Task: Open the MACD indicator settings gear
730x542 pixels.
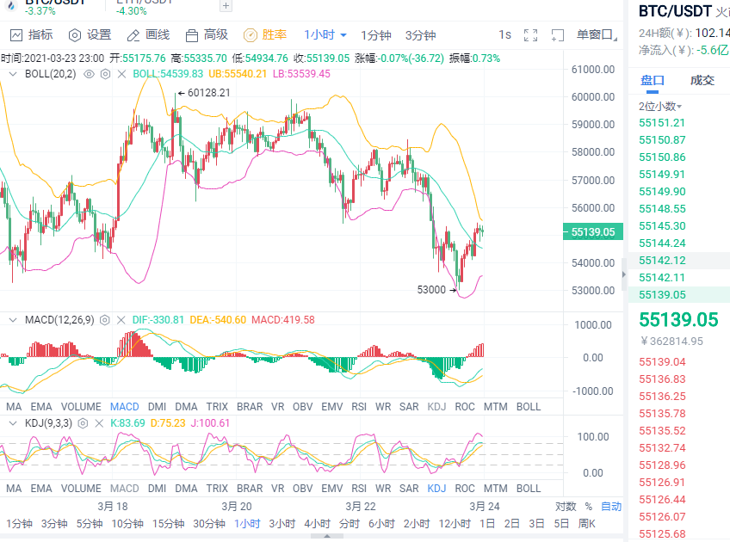Action: pos(104,320)
